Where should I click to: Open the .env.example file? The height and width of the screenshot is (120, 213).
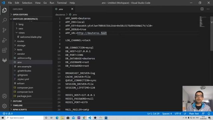click(x=31, y=66)
